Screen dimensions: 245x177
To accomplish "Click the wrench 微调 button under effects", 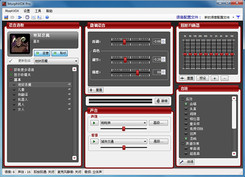I will click(187, 162).
